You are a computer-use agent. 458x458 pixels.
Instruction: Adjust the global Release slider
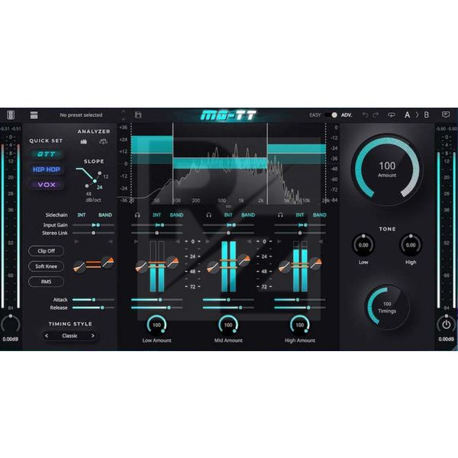coord(93,308)
